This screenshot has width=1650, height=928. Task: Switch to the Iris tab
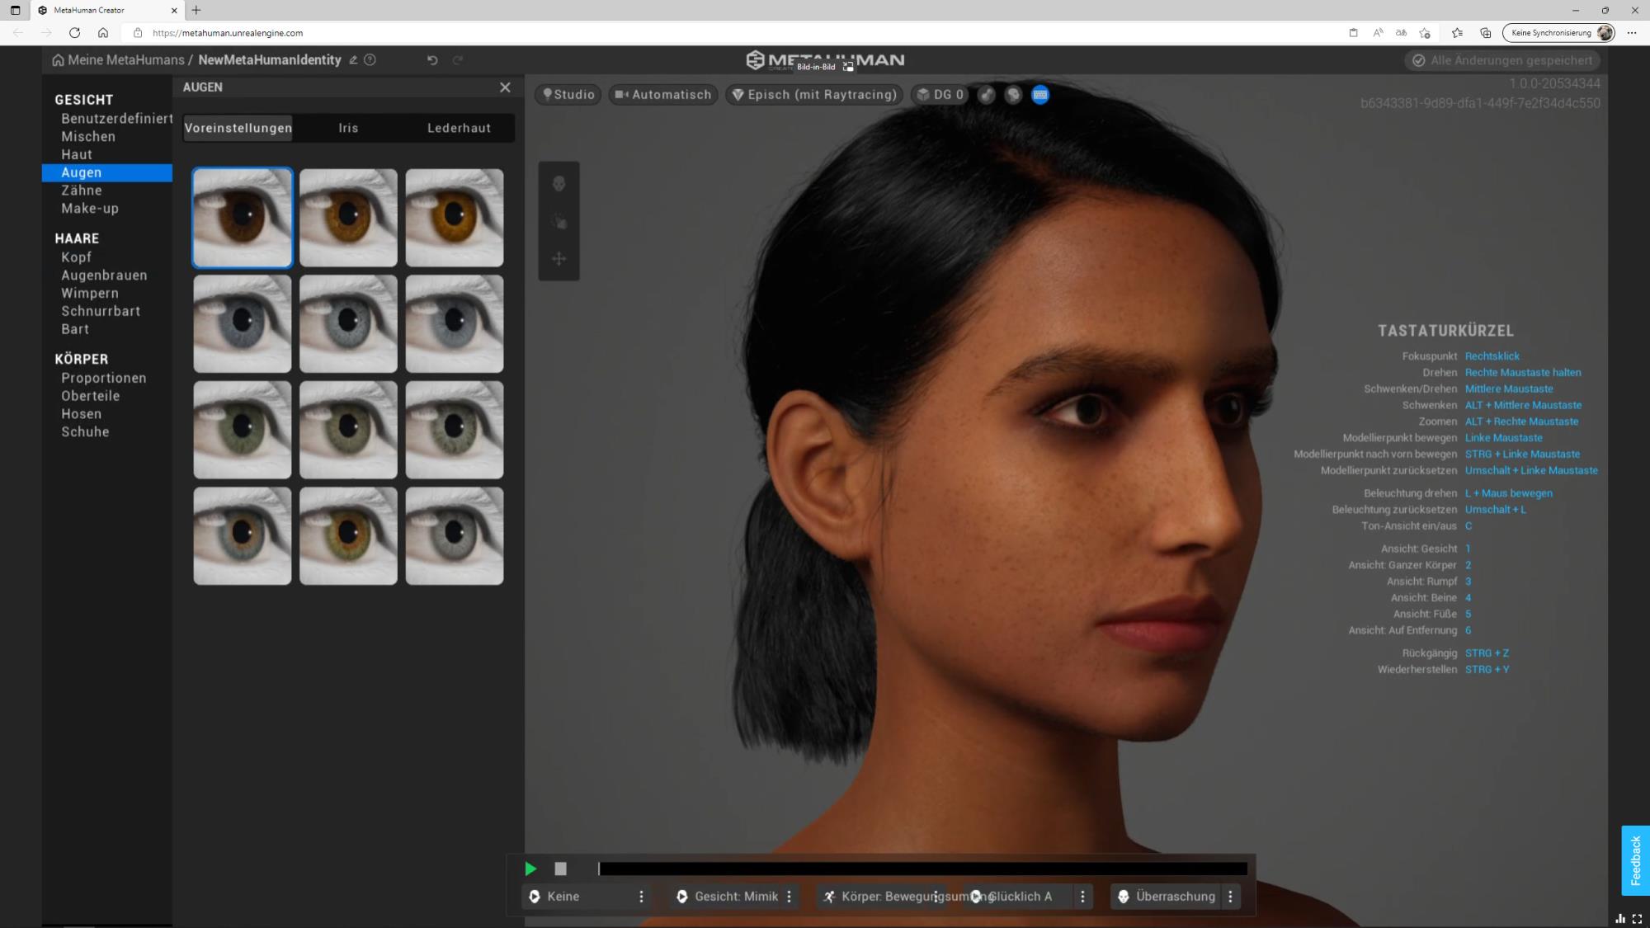[348, 128]
